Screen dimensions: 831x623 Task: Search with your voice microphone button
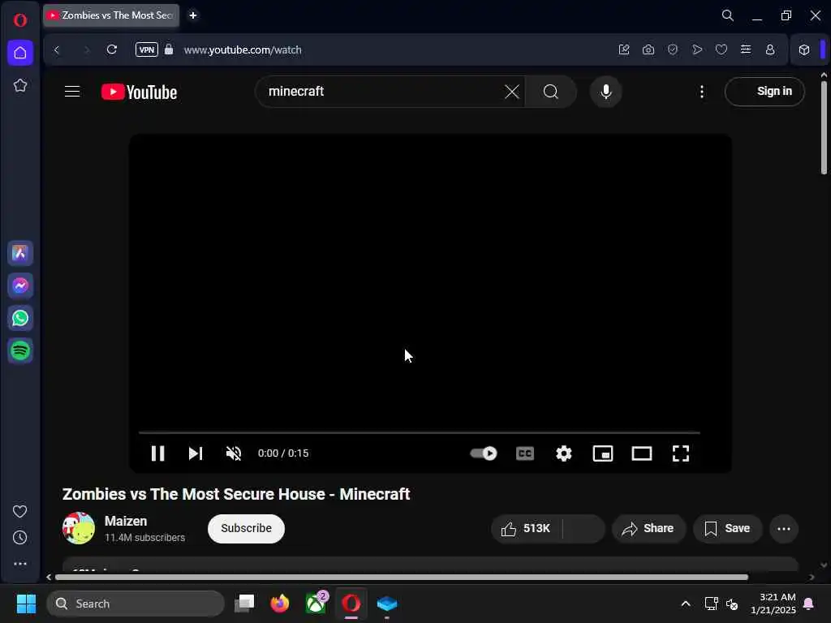point(605,92)
